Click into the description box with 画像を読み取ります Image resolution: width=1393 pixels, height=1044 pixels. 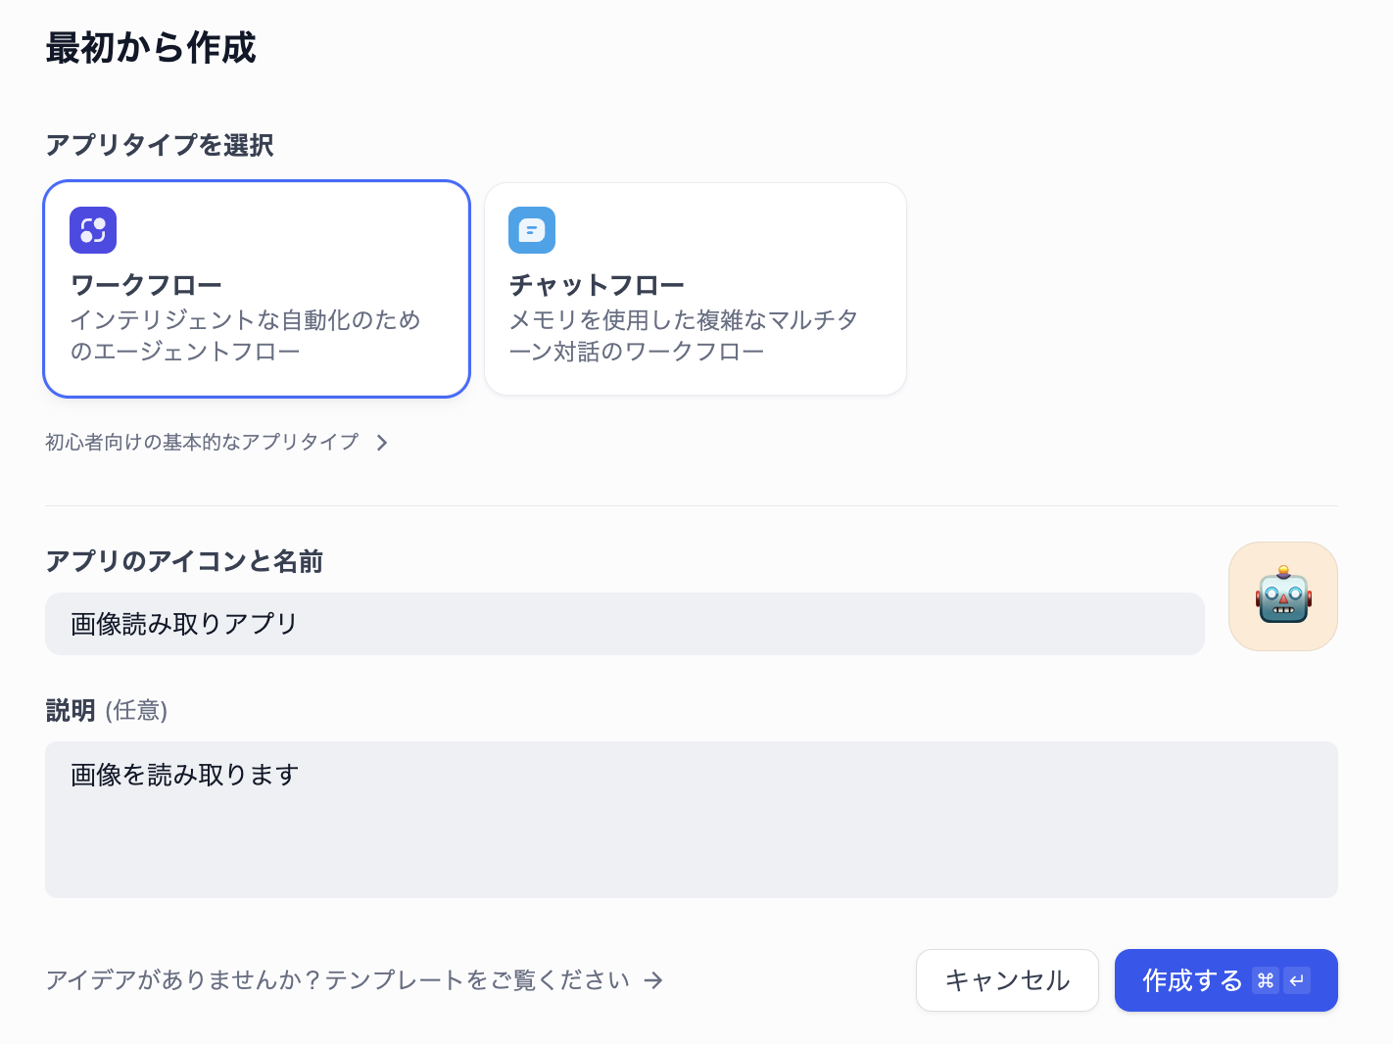691,820
